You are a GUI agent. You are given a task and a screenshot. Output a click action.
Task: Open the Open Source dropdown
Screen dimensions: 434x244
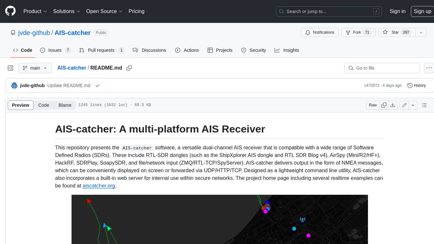coord(104,11)
